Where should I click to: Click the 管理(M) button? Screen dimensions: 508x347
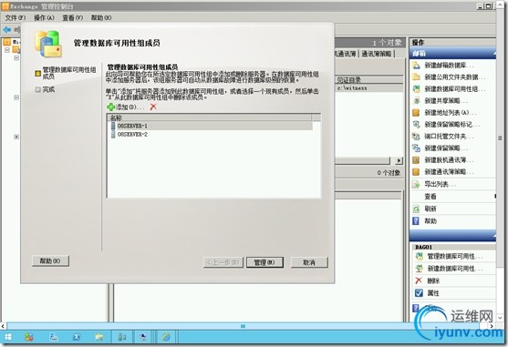click(264, 262)
